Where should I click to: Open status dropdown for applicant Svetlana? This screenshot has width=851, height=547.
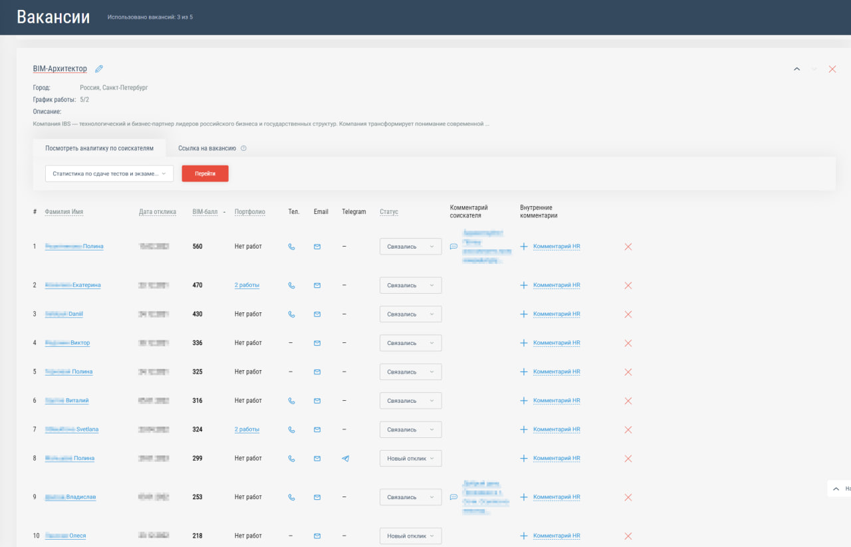pyautogui.click(x=410, y=429)
